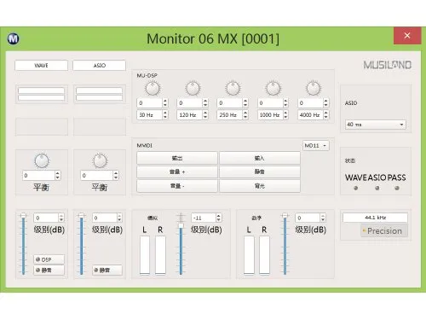
Task: Click the ASIO channel balance knob
Action: (x=100, y=161)
